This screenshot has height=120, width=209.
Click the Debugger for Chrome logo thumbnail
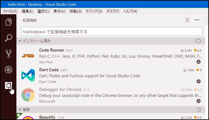(x=28, y=95)
